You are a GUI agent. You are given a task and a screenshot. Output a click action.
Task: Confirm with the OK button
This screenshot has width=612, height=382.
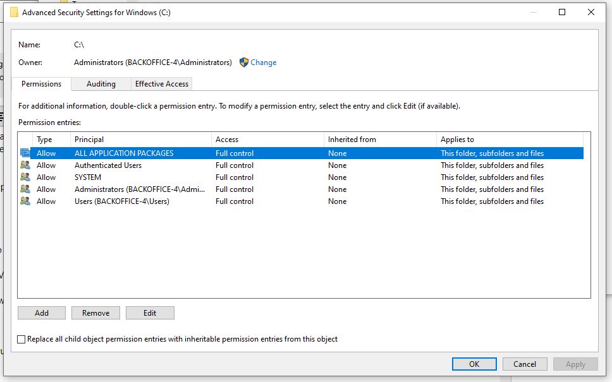click(x=474, y=364)
